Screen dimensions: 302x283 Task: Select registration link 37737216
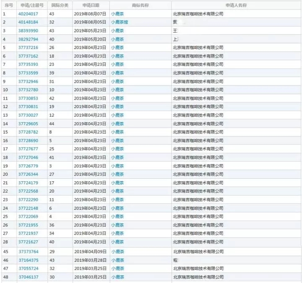coord(28,48)
